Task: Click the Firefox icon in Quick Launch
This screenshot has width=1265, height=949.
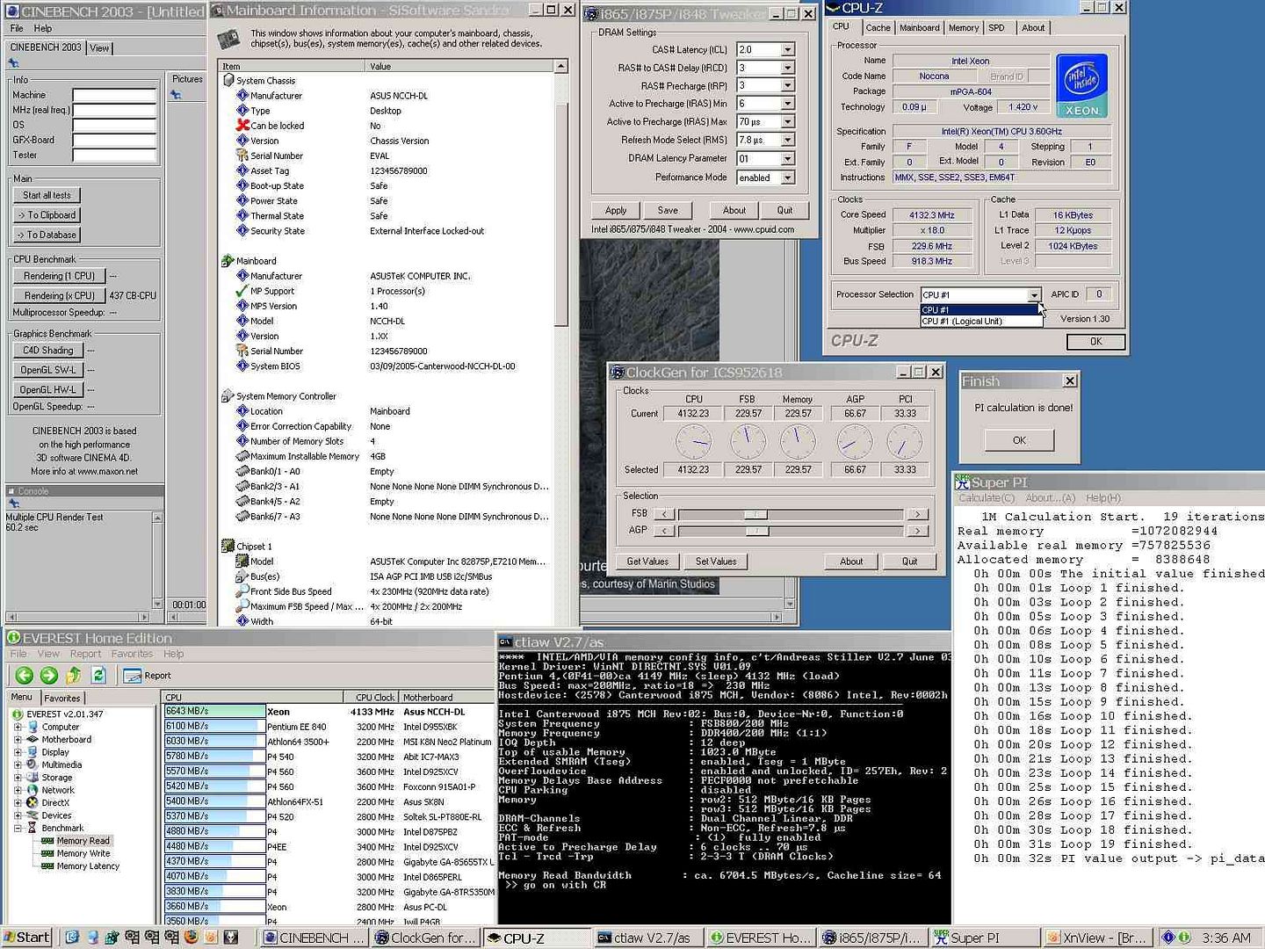Action: (191, 938)
